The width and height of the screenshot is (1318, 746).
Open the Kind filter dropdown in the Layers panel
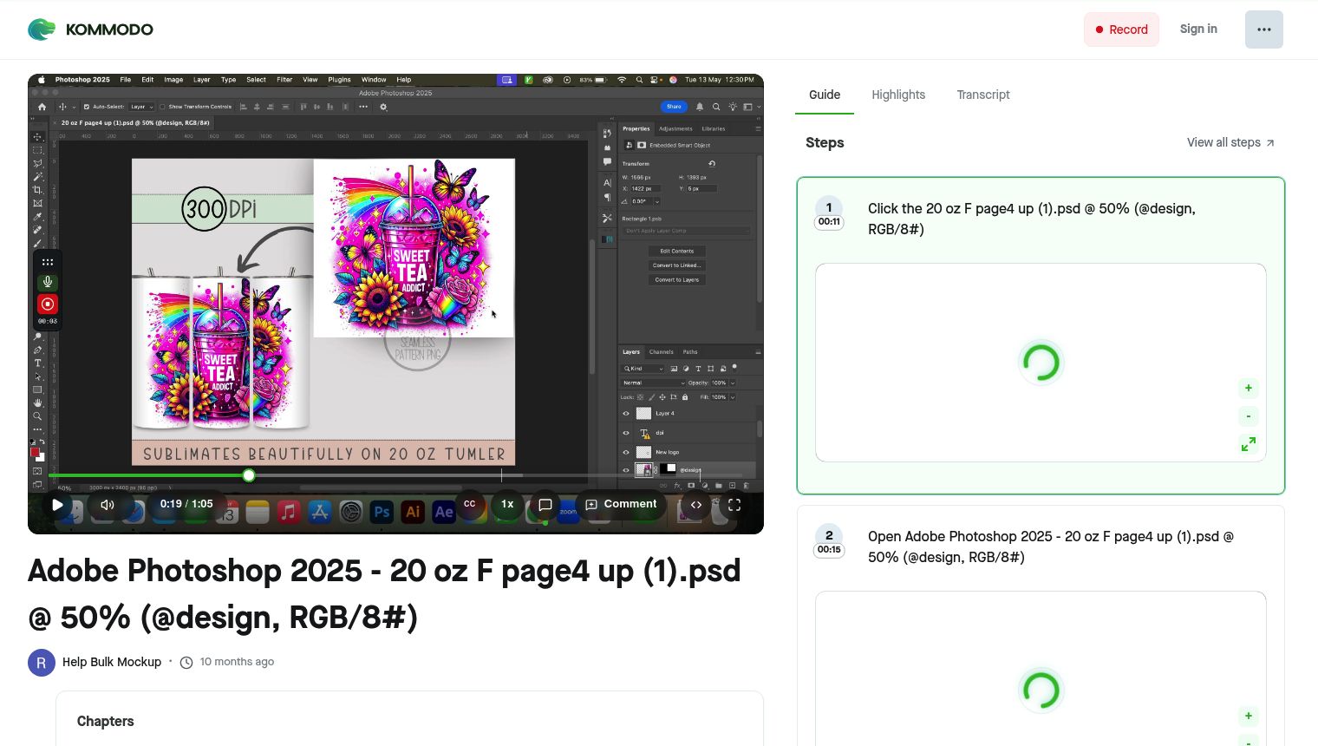(x=646, y=368)
